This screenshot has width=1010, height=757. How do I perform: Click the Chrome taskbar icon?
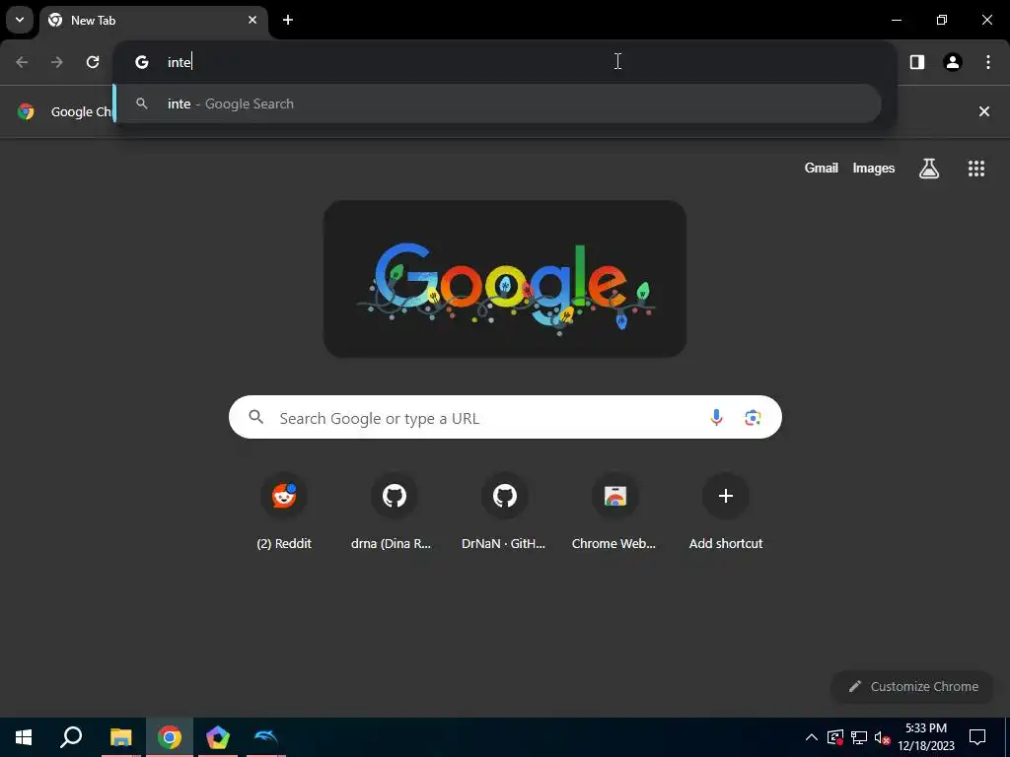pos(170,737)
